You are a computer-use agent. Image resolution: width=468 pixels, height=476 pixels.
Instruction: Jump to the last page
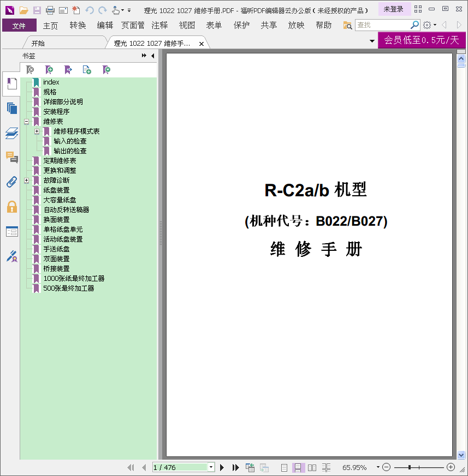(235, 467)
